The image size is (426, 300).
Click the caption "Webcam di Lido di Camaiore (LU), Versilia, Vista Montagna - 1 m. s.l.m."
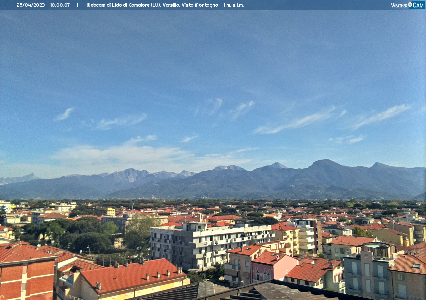click(x=165, y=5)
